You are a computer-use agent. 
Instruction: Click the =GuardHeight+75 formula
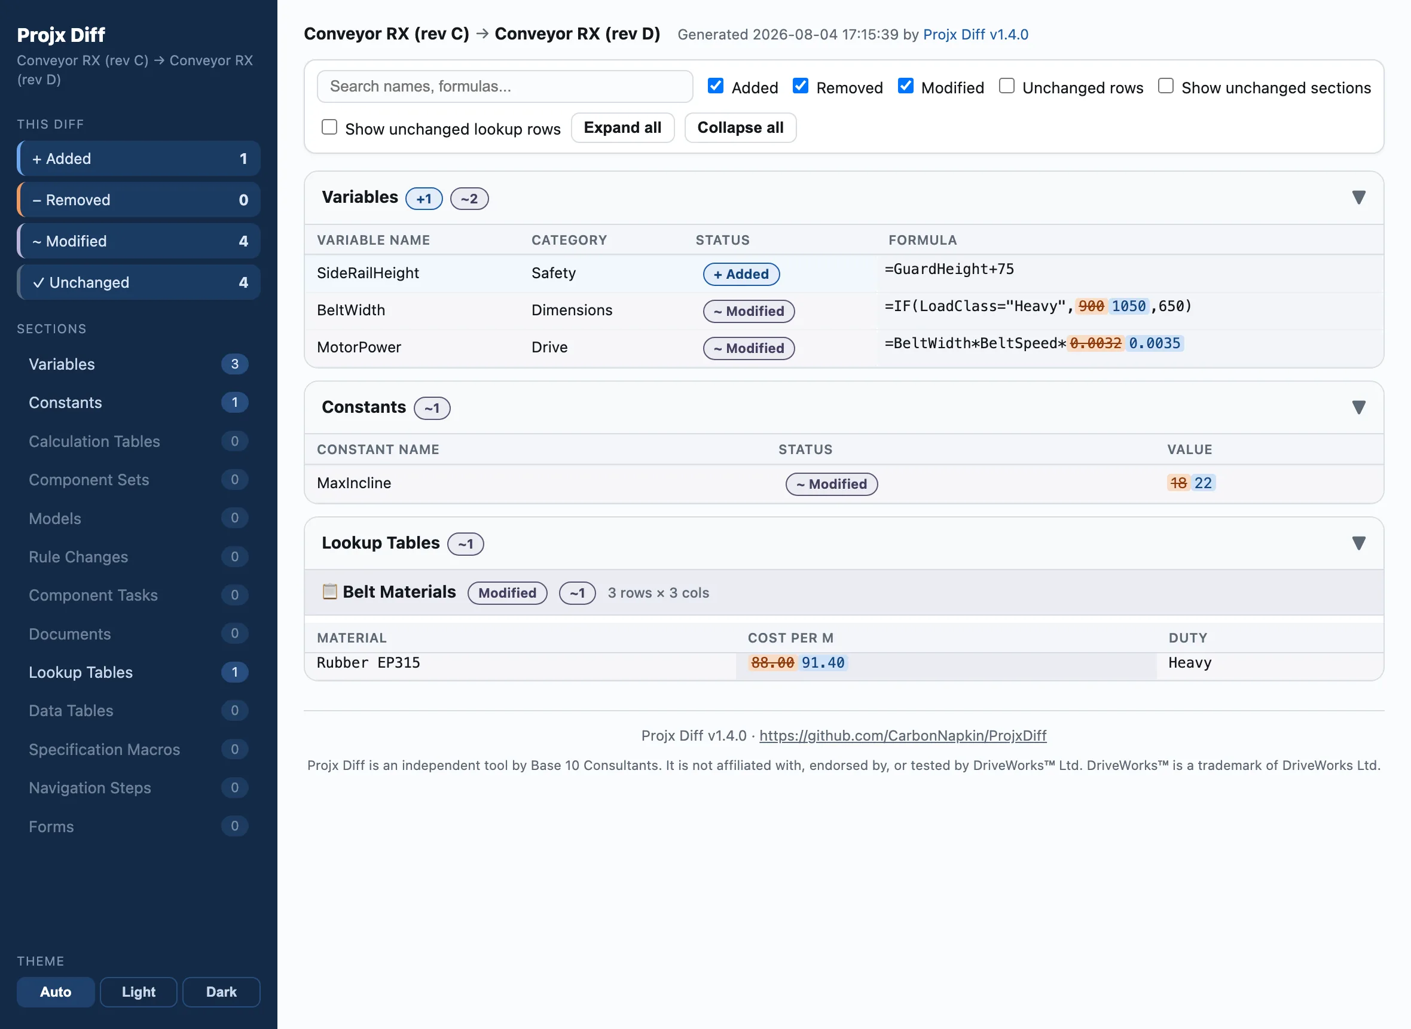pos(949,269)
